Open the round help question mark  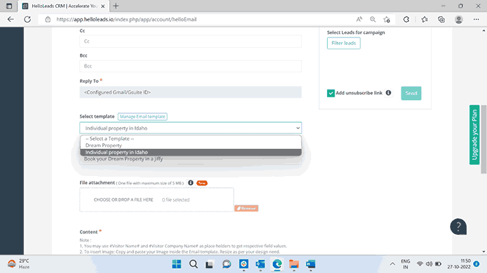pyautogui.click(x=458, y=227)
